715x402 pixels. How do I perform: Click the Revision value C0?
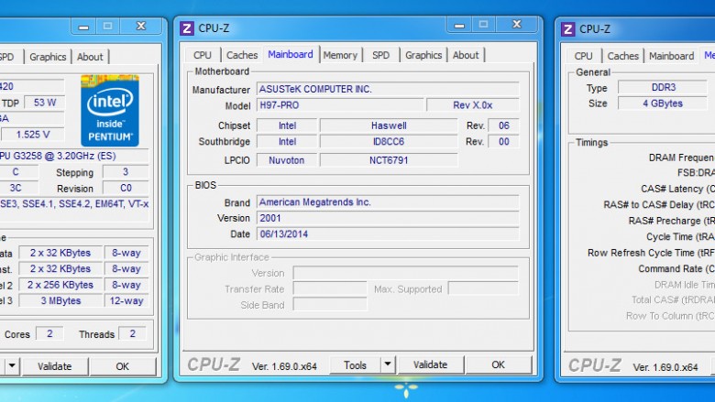(125, 188)
